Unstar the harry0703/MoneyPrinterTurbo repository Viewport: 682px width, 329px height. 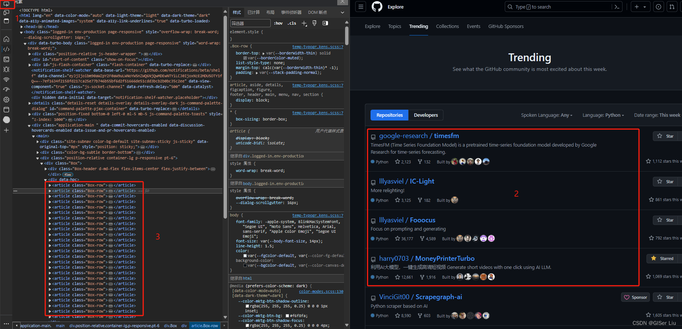pyautogui.click(x=663, y=258)
